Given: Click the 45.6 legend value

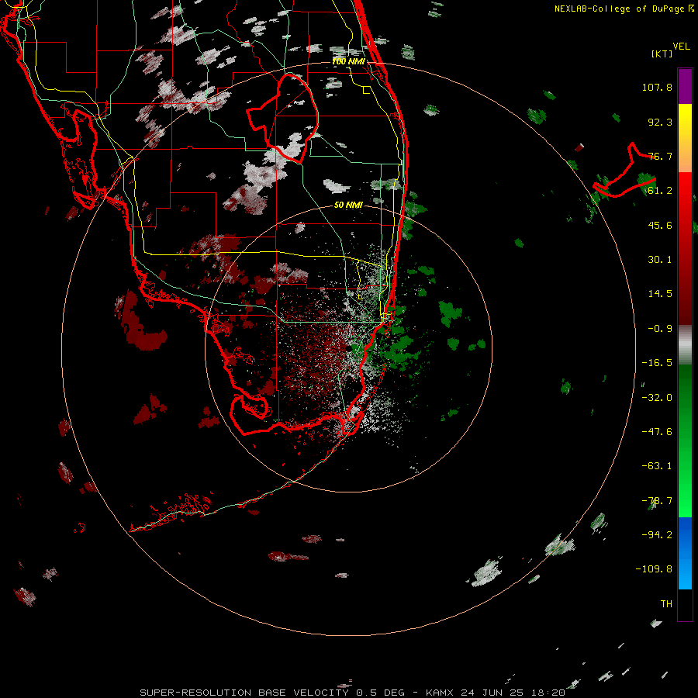Looking at the screenshot, I should point(660,225).
